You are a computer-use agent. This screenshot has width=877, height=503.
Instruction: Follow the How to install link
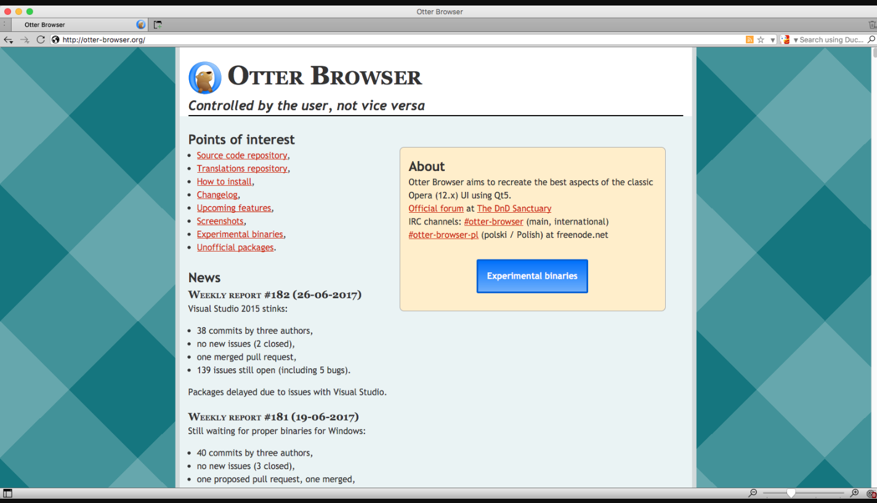224,181
